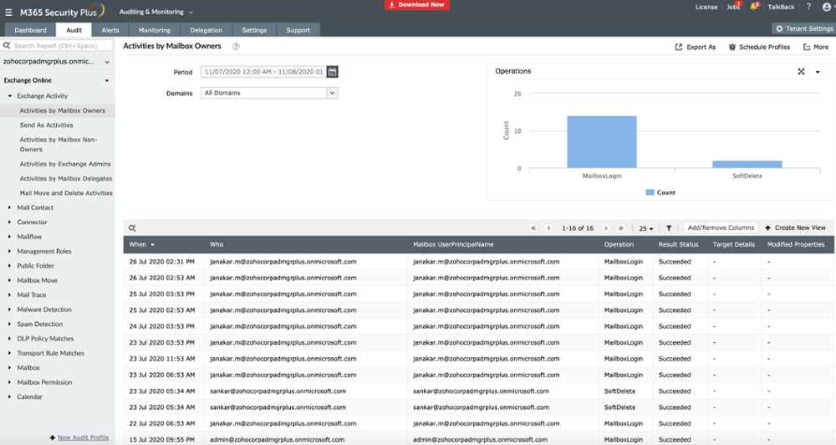The height and width of the screenshot is (445, 836).
Task: Select Mail Move and Delete Activities
Action: [x=66, y=193]
